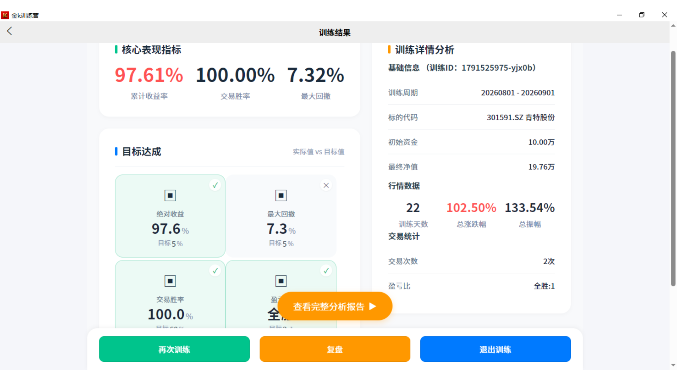Click the checkmark badge on 交易胜率 card

[x=215, y=271]
